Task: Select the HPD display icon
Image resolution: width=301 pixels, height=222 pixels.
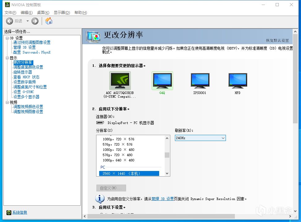Action: click(x=238, y=80)
